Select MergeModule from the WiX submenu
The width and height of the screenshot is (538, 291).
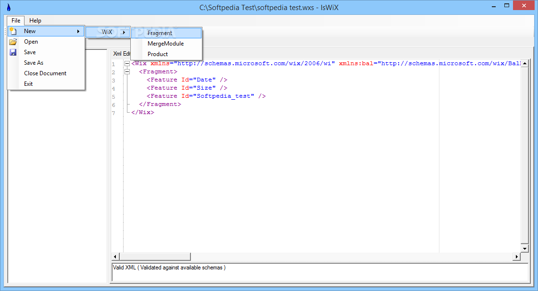tap(166, 44)
